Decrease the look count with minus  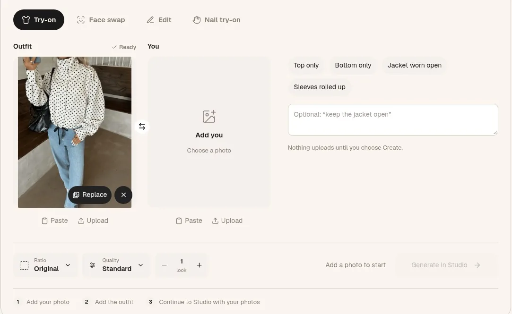tap(164, 265)
